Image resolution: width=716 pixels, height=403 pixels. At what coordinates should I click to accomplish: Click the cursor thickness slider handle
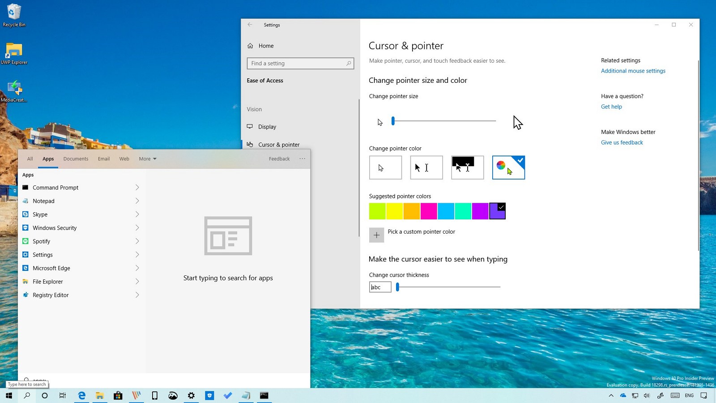(397, 287)
